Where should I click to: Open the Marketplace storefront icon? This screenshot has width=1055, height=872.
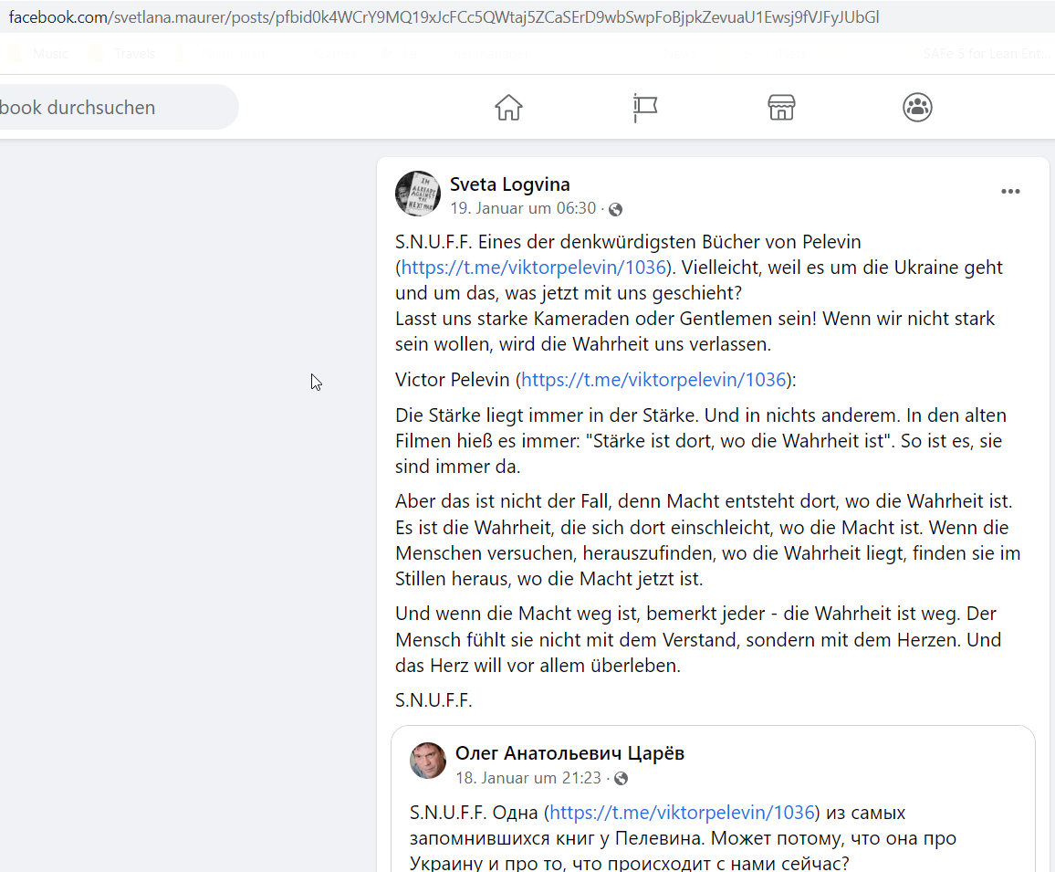[781, 107]
